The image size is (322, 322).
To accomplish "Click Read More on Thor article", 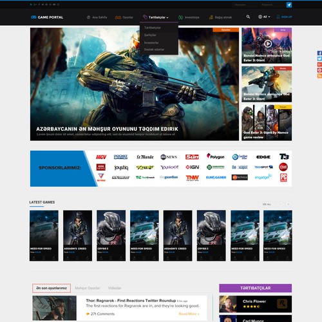I will pos(189,314).
